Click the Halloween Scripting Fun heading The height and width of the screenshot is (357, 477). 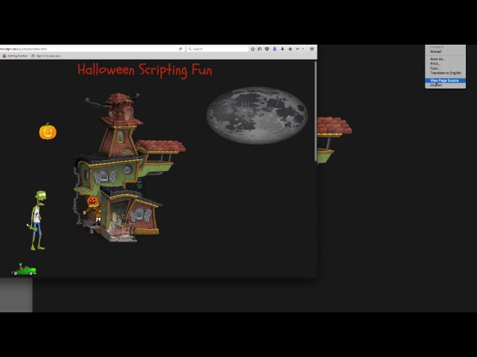145,71
